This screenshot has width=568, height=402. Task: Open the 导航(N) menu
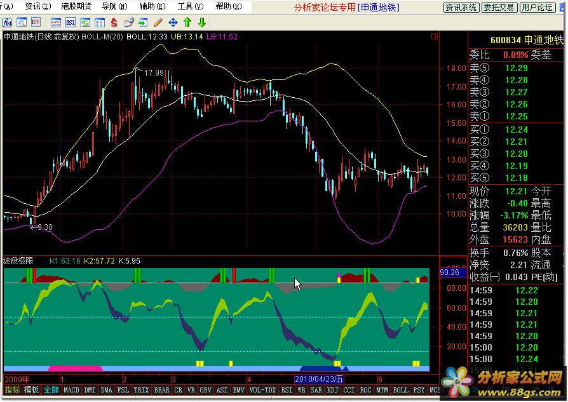114,6
